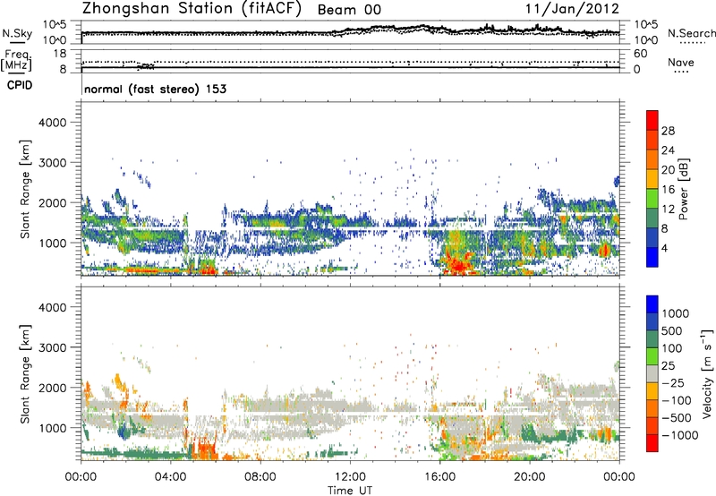Screen dimensions: 716x496
Task: Click the '18' frequency axis tick
Action: tap(60, 53)
